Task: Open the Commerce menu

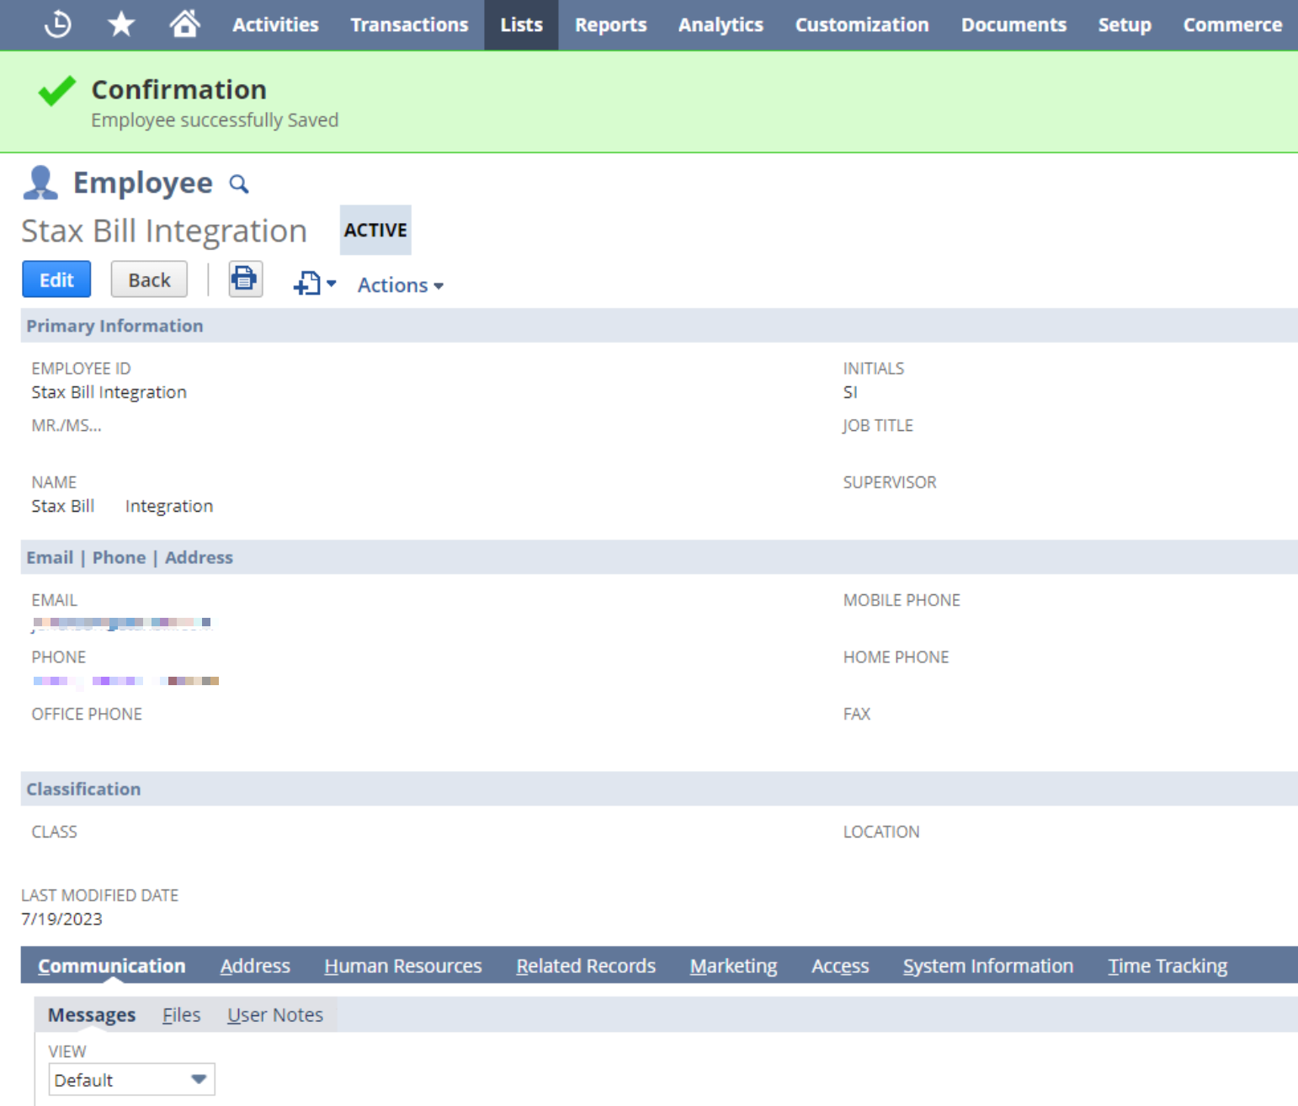Action: pyautogui.click(x=1232, y=25)
